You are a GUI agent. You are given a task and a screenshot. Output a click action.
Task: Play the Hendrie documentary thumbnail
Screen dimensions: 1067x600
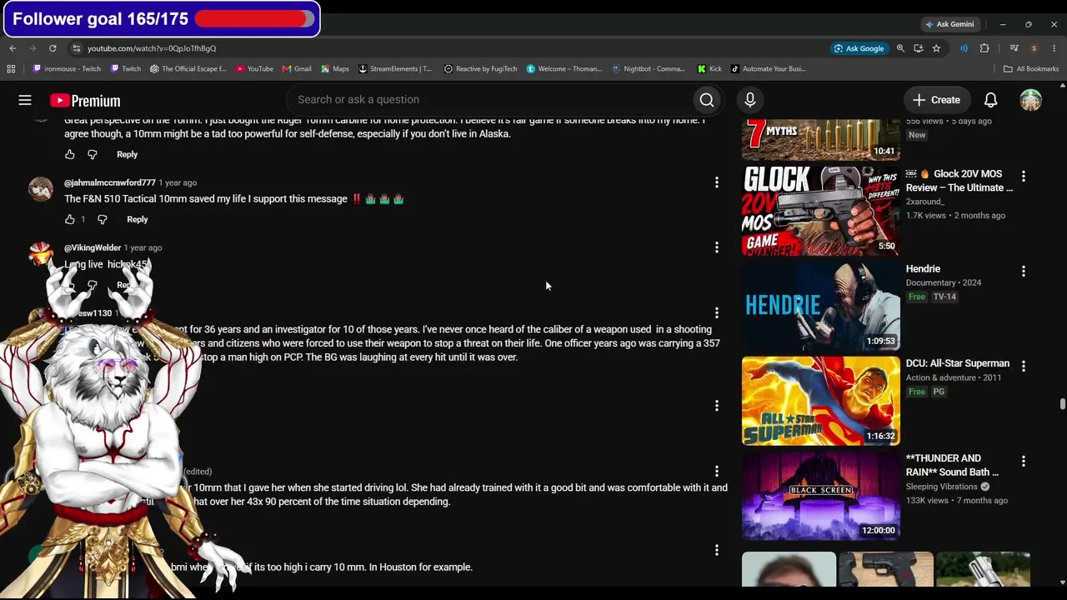(821, 306)
